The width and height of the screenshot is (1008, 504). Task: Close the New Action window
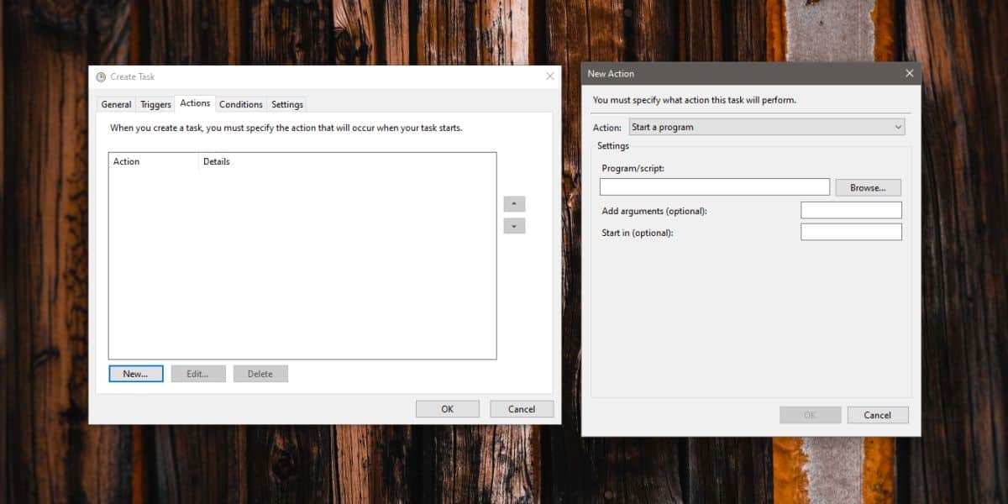909,74
